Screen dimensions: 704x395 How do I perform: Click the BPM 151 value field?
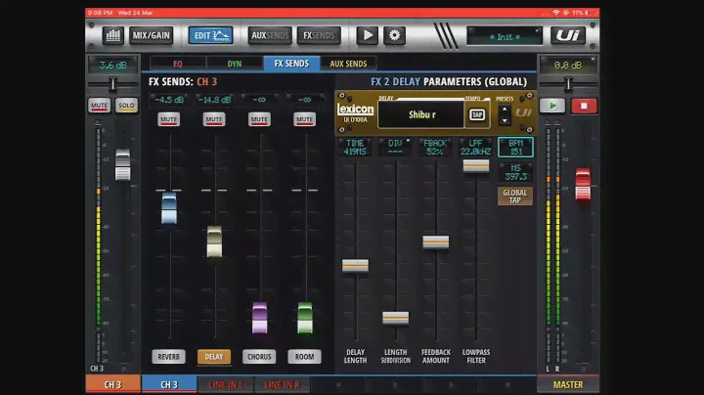point(515,147)
